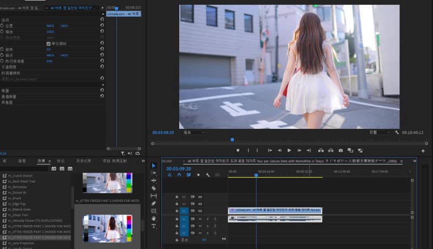Image resolution: width=433 pixels, height=249 pixels.
Task: Toggle the uniform scale checkbox
Action: tap(48, 43)
